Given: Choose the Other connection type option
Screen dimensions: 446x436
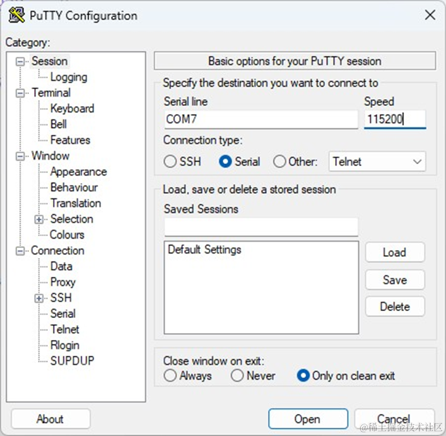Looking at the screenshot, I should coord(279,162).
